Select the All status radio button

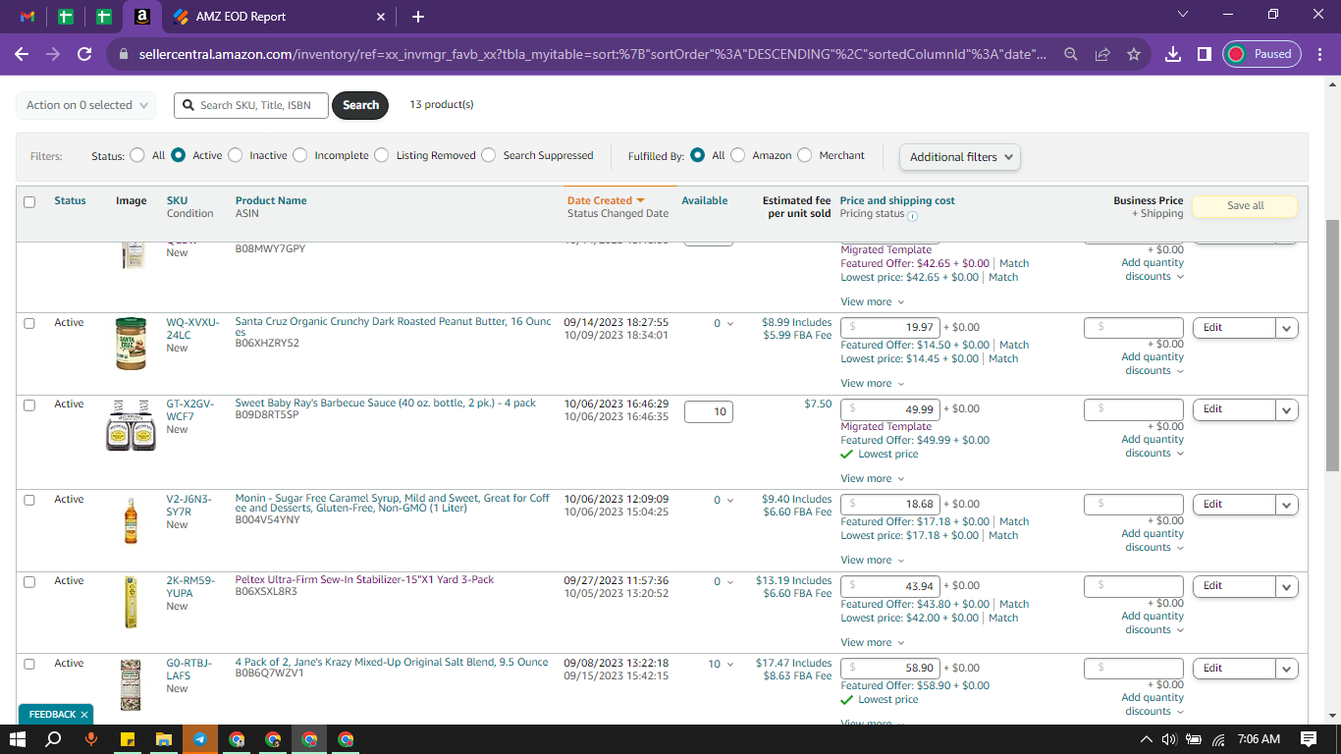point(136,155)
